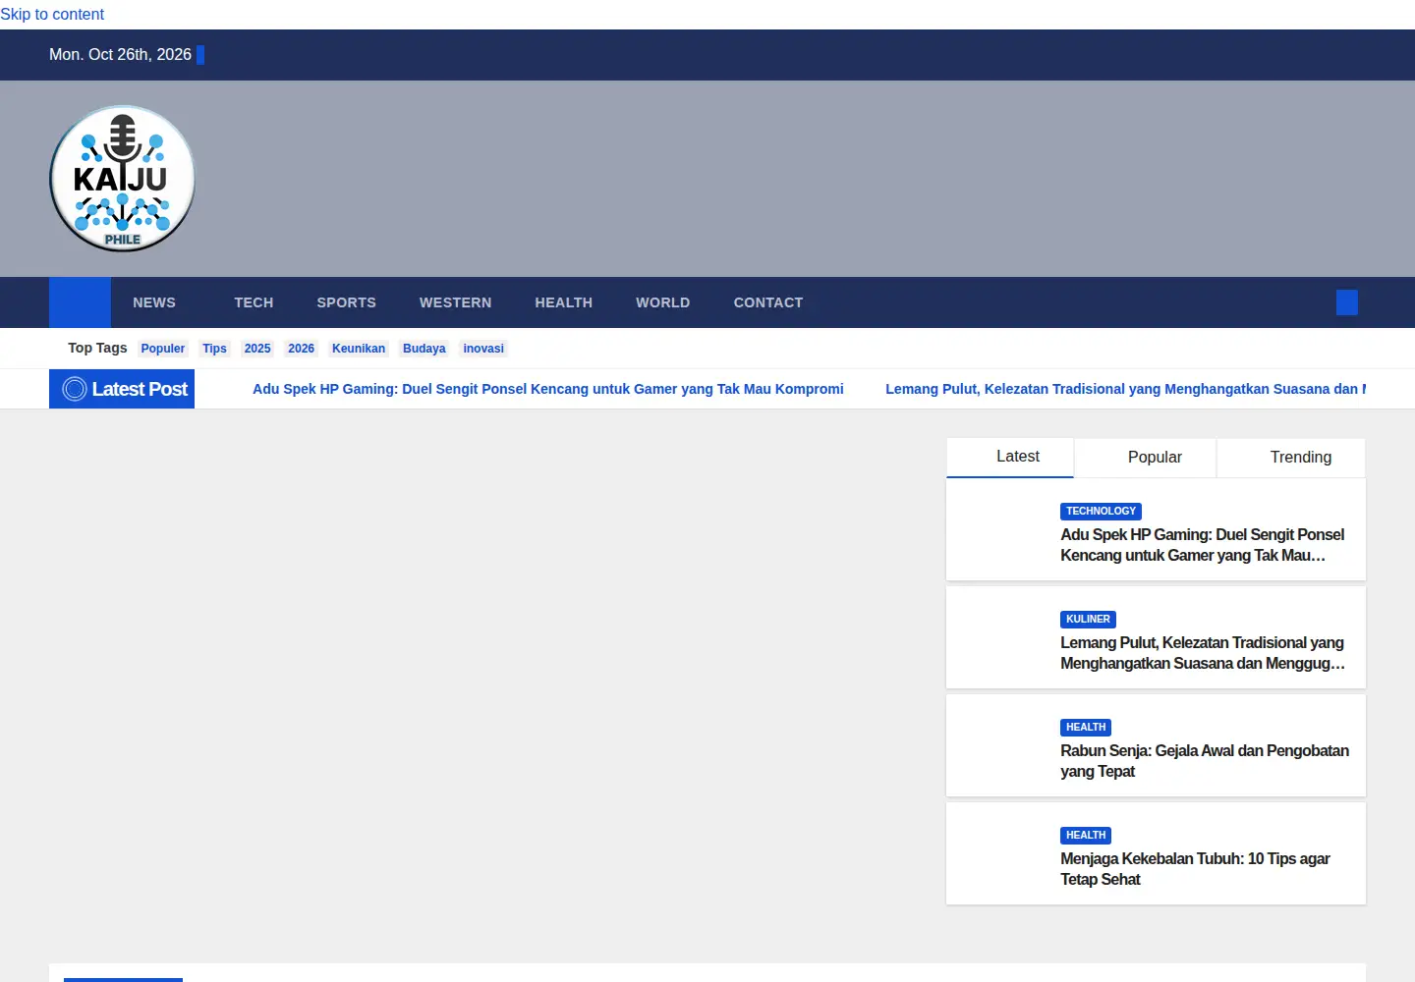Viewport: 1415px width, 982px height.
Task: Click the inovasi tag
Action: click(483, 349)
